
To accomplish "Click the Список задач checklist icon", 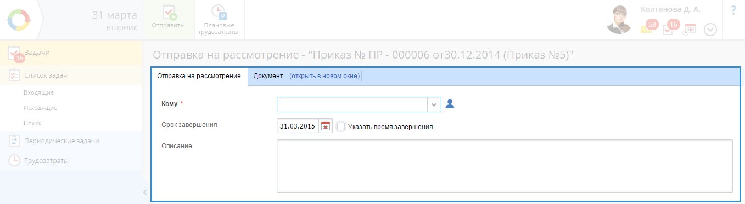I will point(14,75).
